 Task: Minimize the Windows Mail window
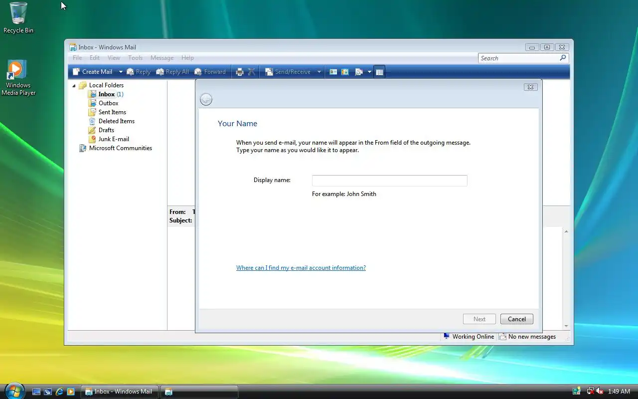point(532,47)
